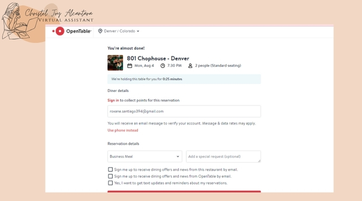Click Use phone instead link
This screenshot has height=201, width=362.
tap(123, 130)
